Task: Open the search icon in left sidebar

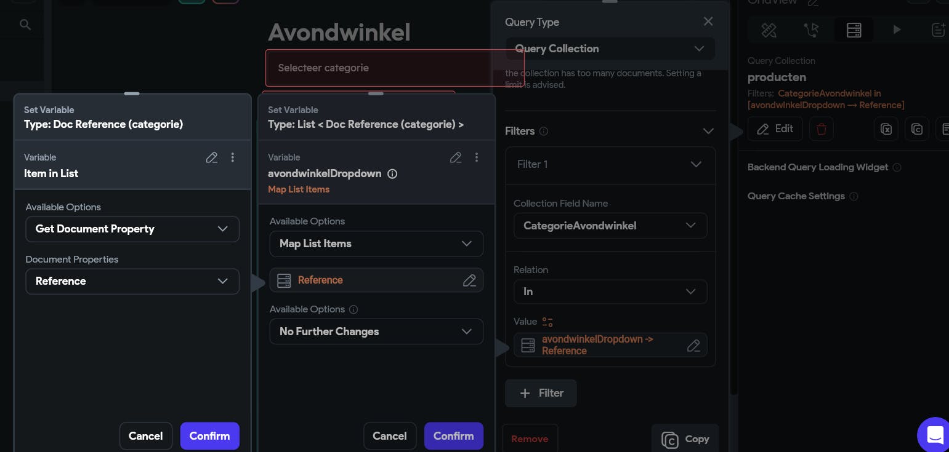Action: click(x=25, y=25)
